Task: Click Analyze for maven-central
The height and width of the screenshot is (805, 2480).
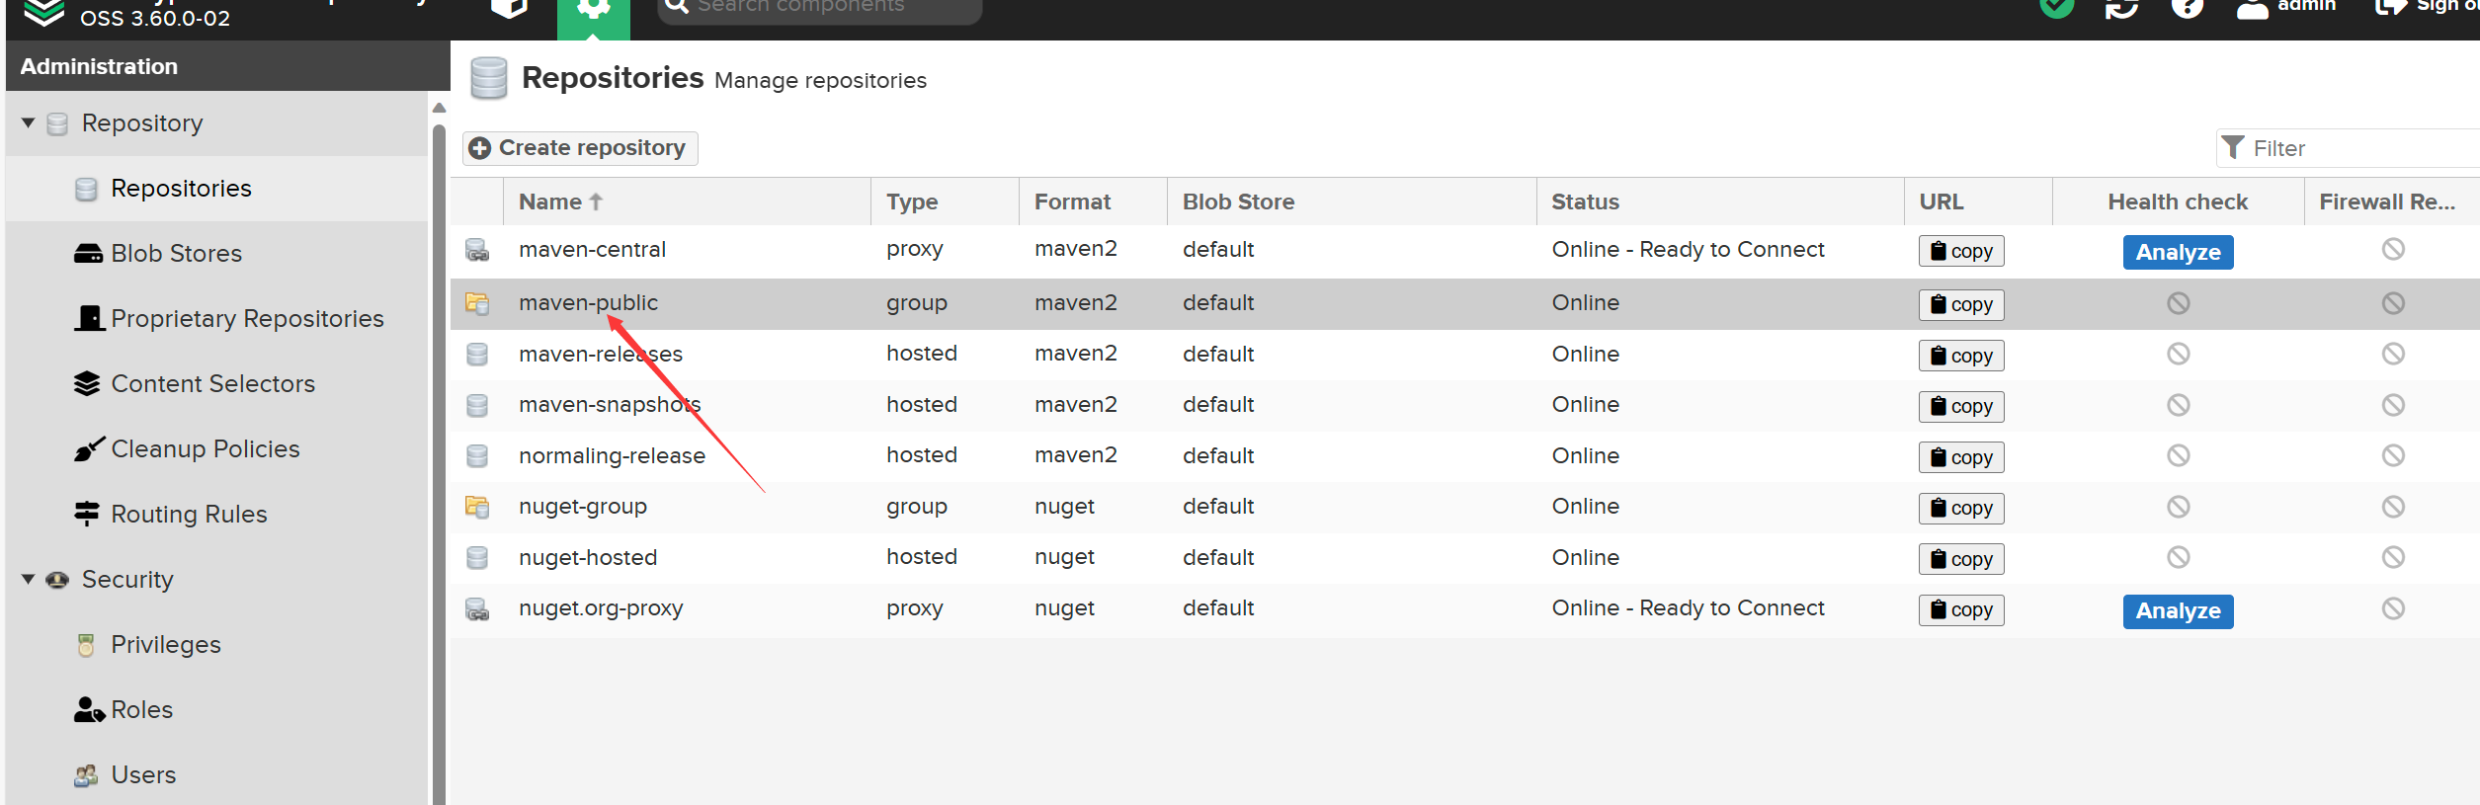Action: click(x=2177, y=253)
